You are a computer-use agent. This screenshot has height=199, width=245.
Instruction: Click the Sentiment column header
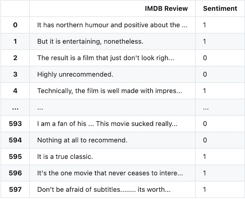coord(220,8)
